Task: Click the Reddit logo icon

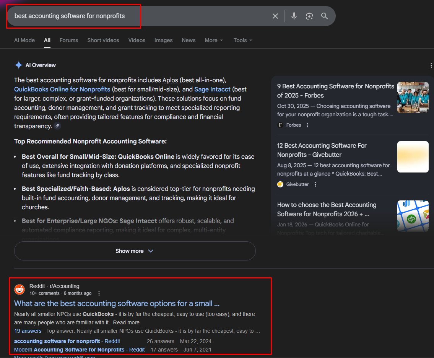Action: tap(20, 290)
